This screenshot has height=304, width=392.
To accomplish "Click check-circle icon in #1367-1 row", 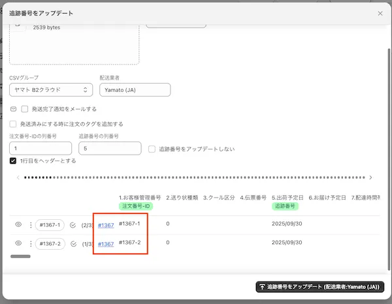I will click(73, 225).
